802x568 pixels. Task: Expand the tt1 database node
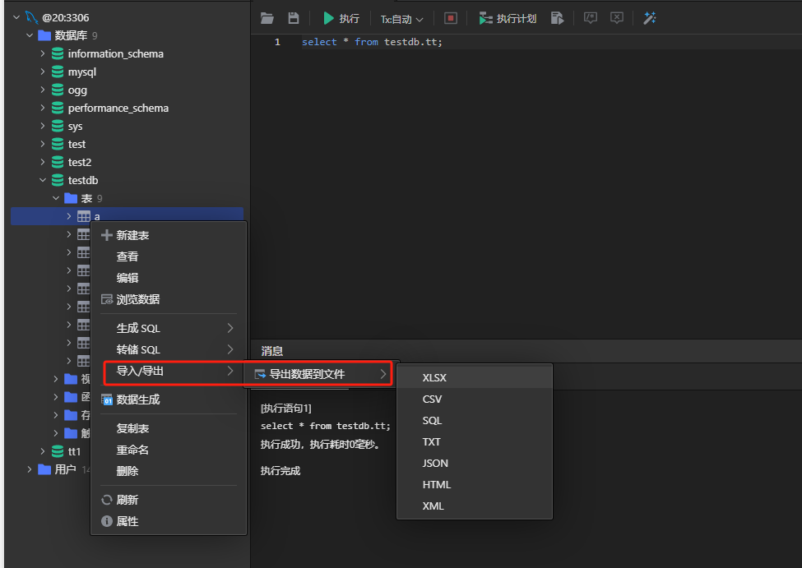coord(43,451)
